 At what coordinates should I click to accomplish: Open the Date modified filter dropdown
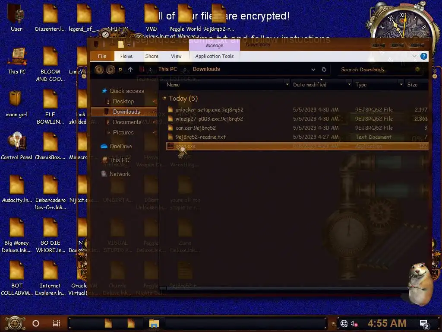[x=349, y=84]
